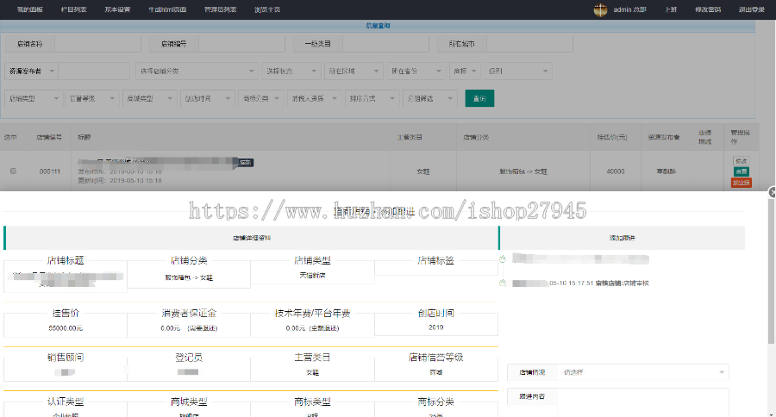Focus the 店铺编号 input field
The image size is (776, 417).
(241, 44)
